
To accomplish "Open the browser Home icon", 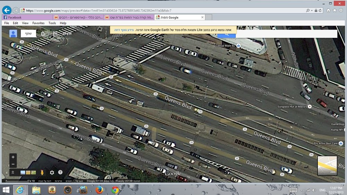I will (x=328, y=10).
